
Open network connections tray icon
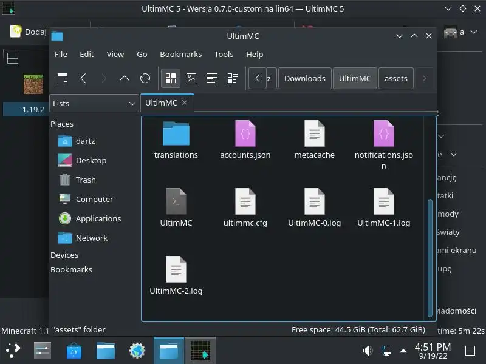(x=386, y=351)
